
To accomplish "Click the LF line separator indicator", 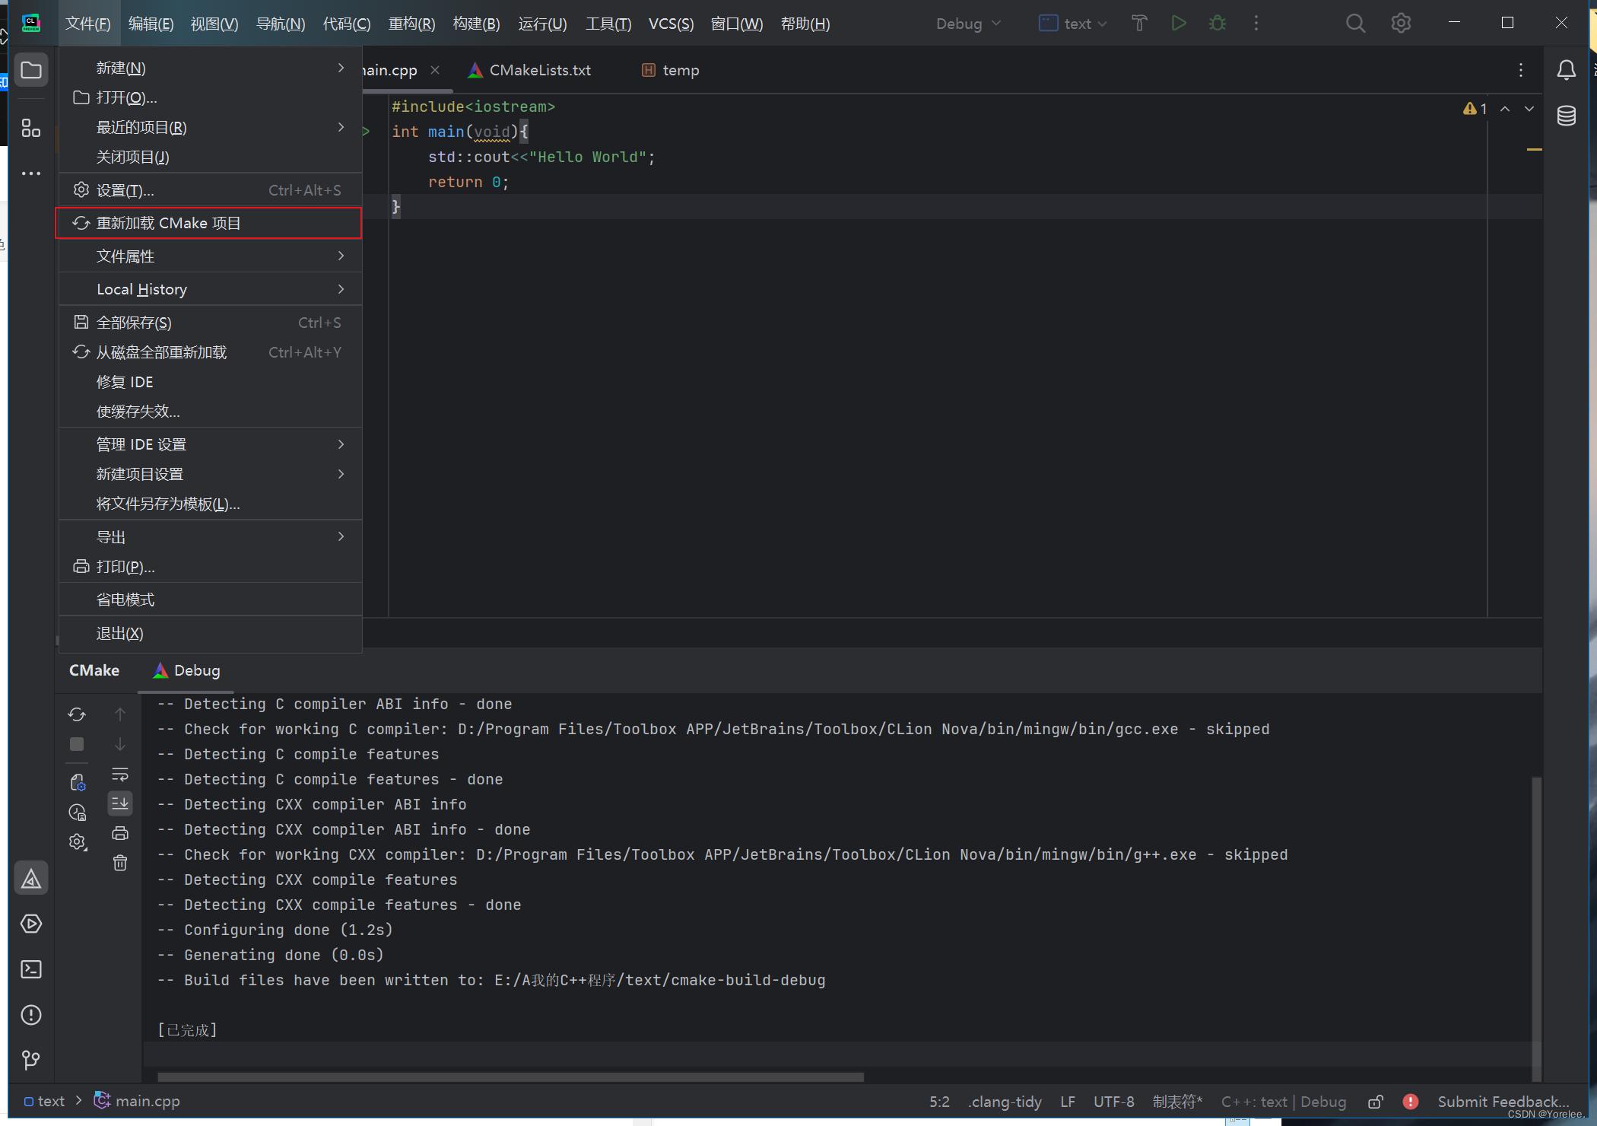I will tap(1068, 1102).
